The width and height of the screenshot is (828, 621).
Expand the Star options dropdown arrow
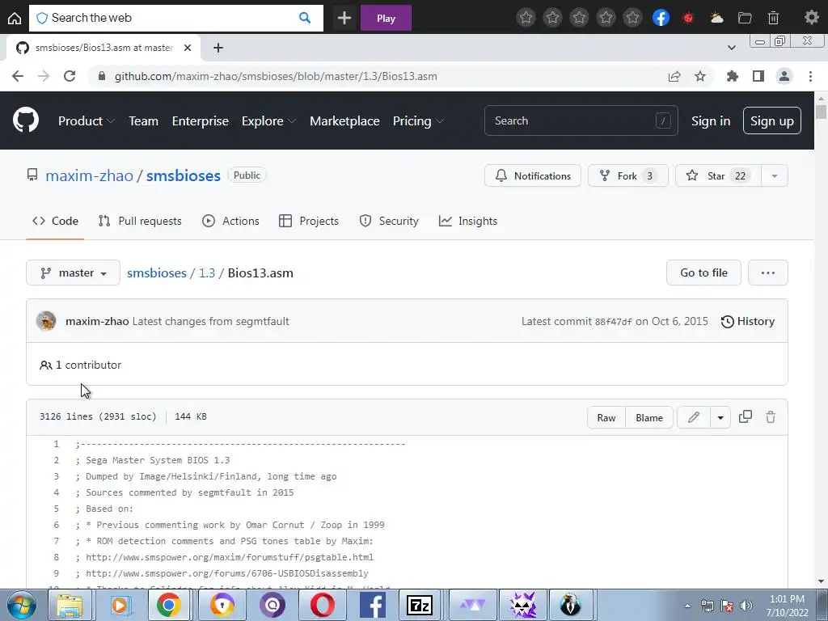[775, 175]
